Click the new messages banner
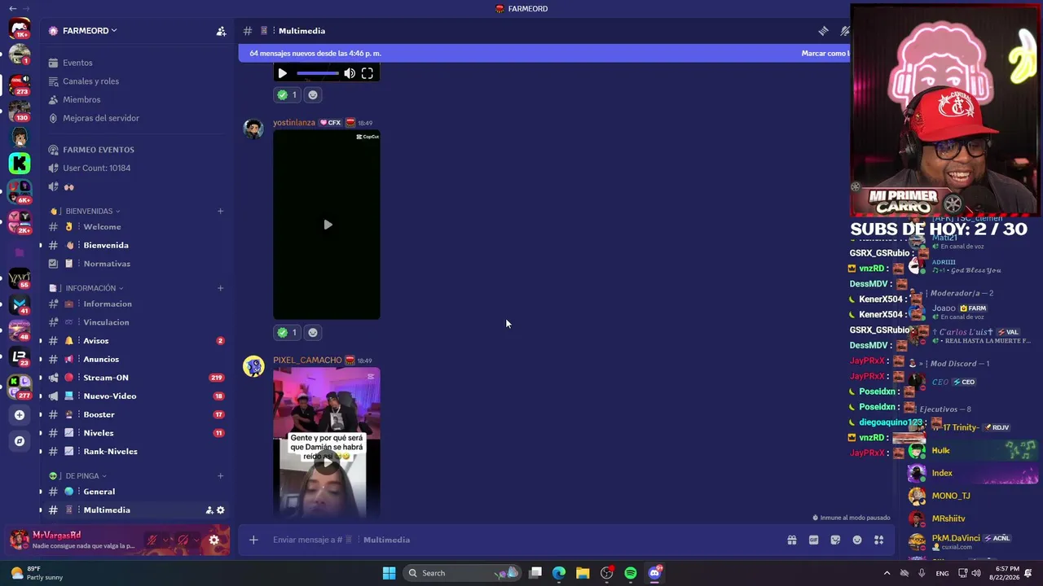Image resolution: width=1043 pixels, height=586 pixels. [544, 53]
